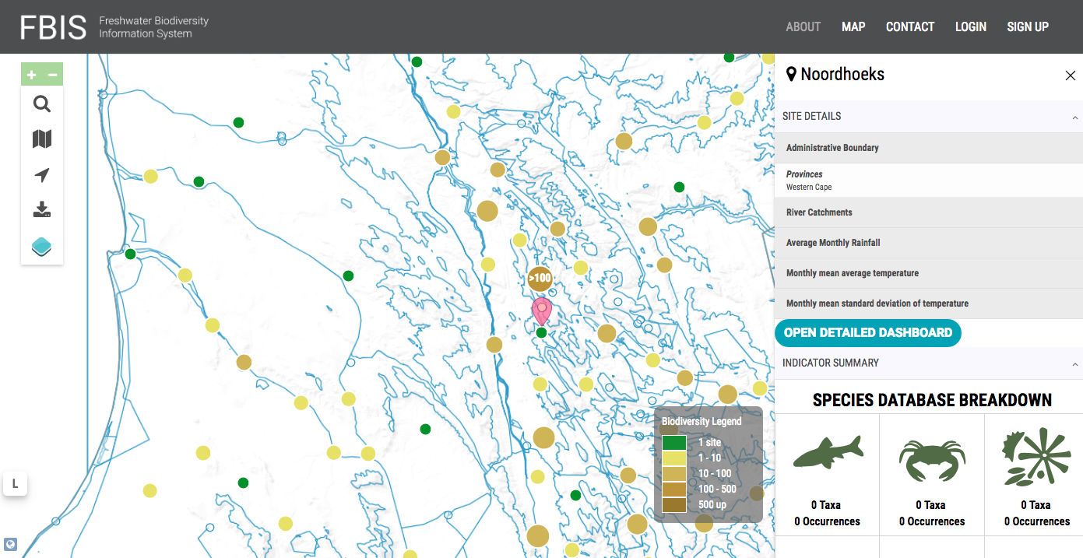Expand the River Catchments row
The width and height of the screenshot is (1083, 558).
point(819,212)
